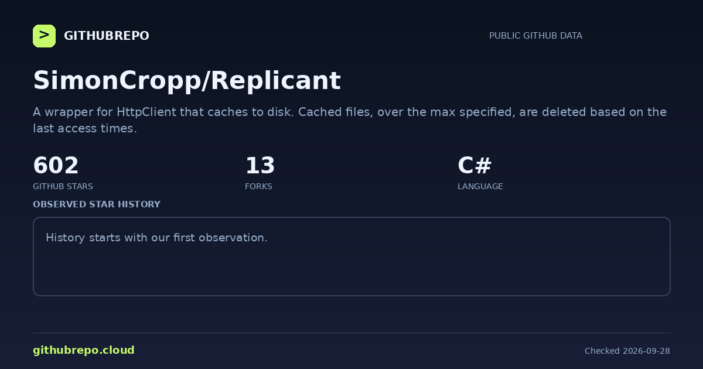Click the green terminal logo icon
This screenshot has width=703, height=369.
pyautogui.click(x=44, y=36)
